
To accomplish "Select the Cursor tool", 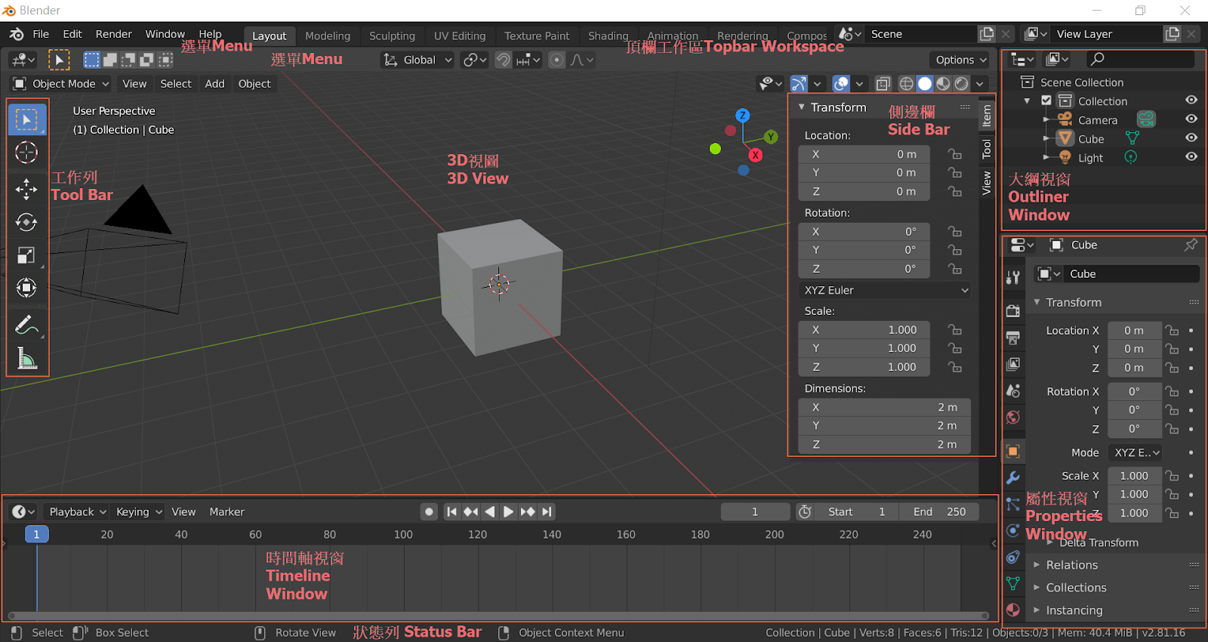I will (26, 153).
